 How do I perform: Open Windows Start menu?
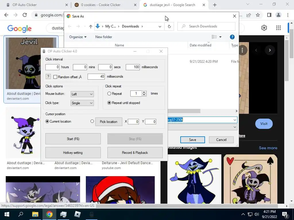pos(7,214)
